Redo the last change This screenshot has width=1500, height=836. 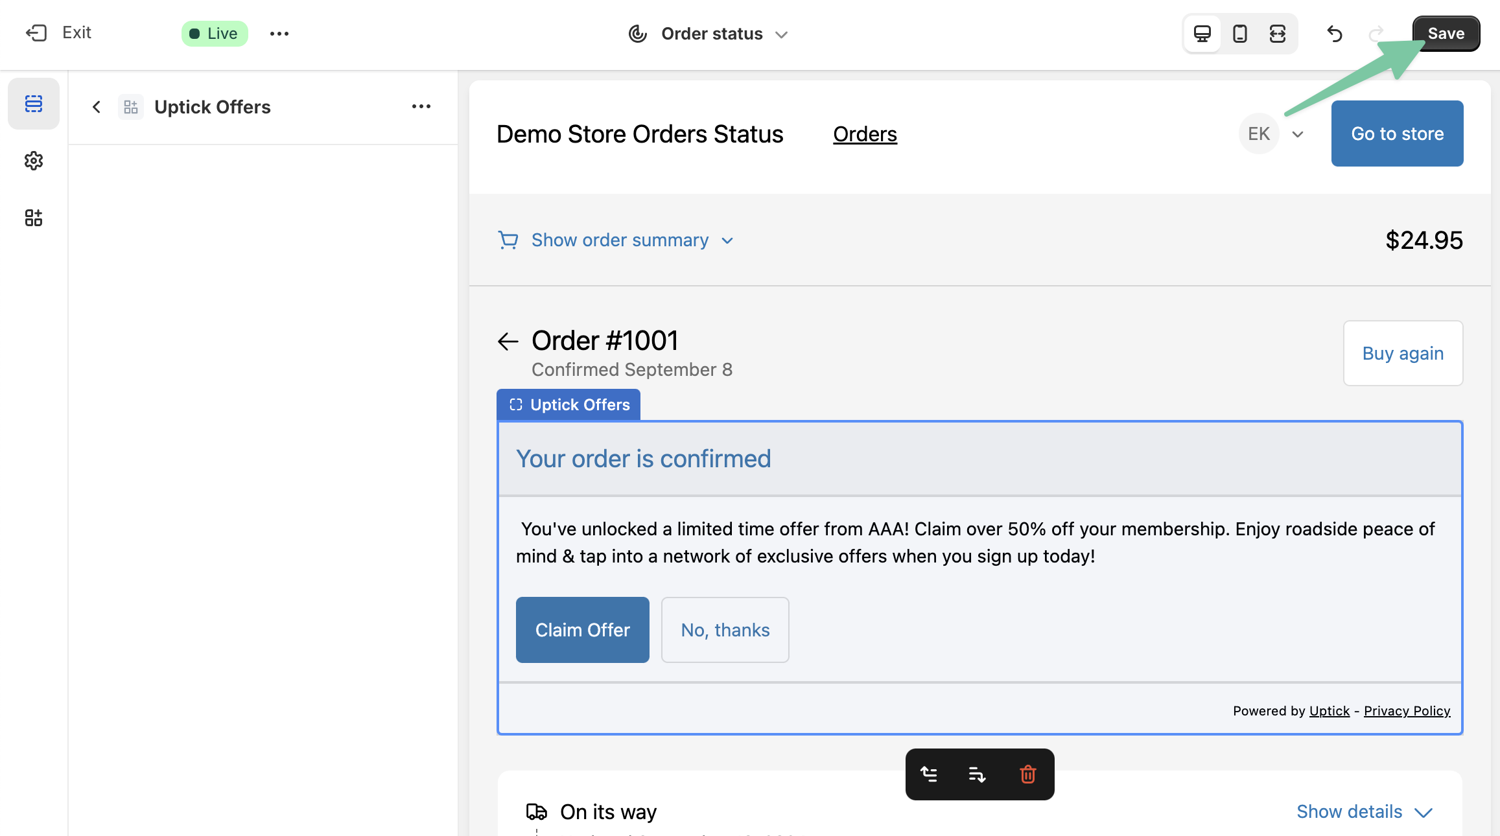pyautogui.click(x=1376, y=34)
